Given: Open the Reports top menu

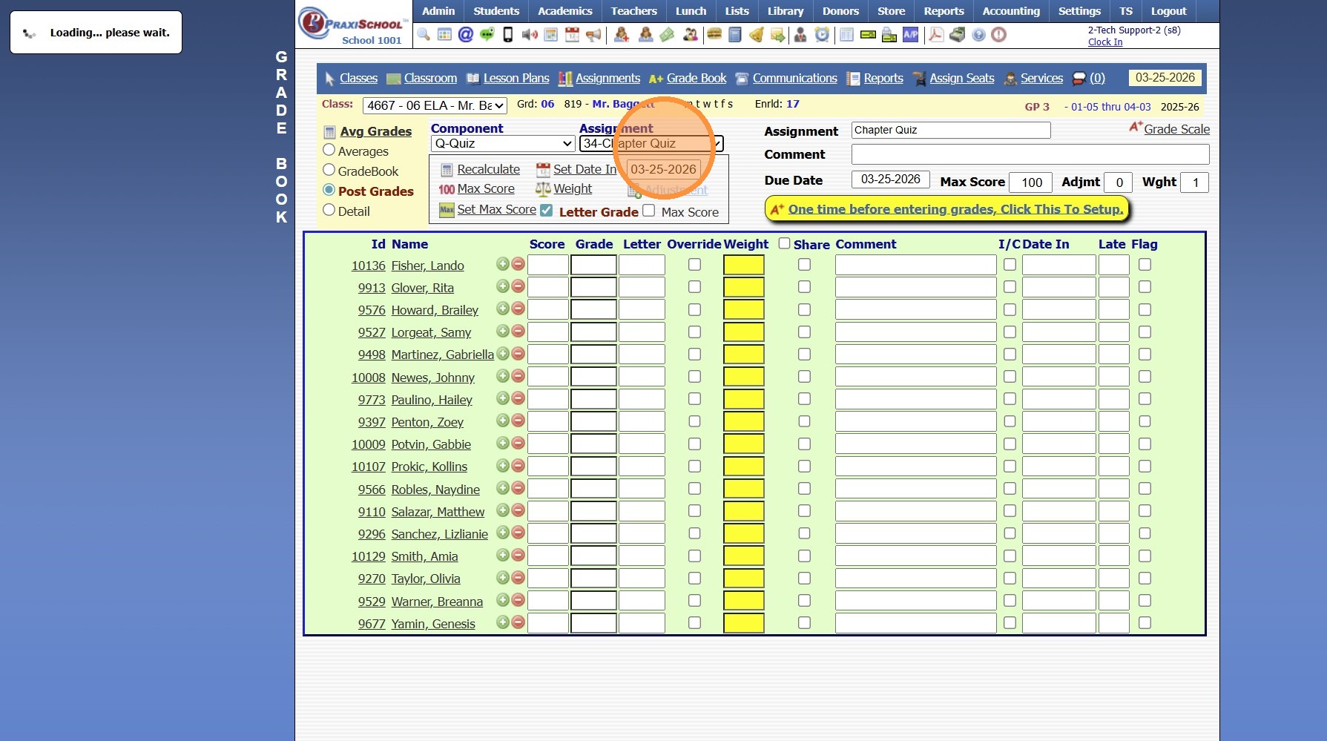Looking at the screenshot, I should (944, 11).
